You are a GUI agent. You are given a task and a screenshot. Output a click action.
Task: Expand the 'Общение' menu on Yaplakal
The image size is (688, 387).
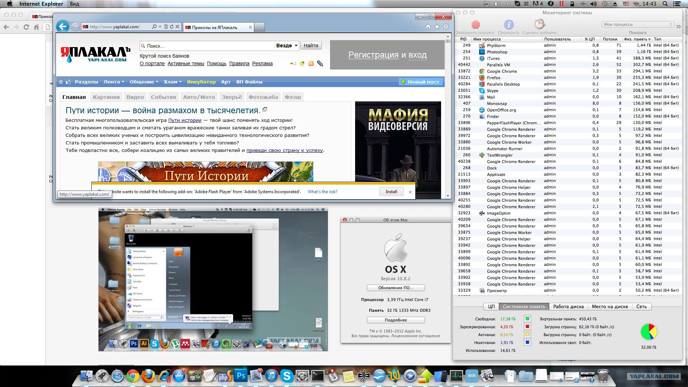[144, 82]
